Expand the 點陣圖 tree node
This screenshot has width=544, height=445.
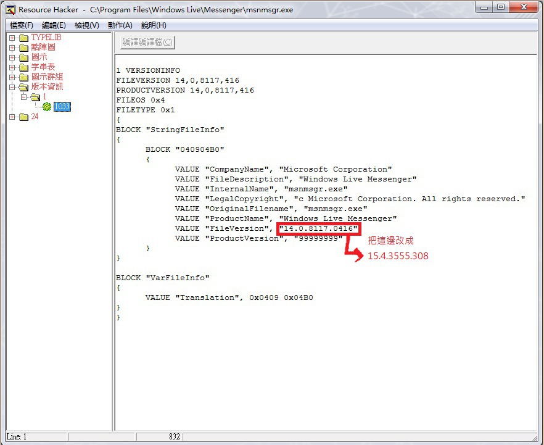[x=12, y=48]
